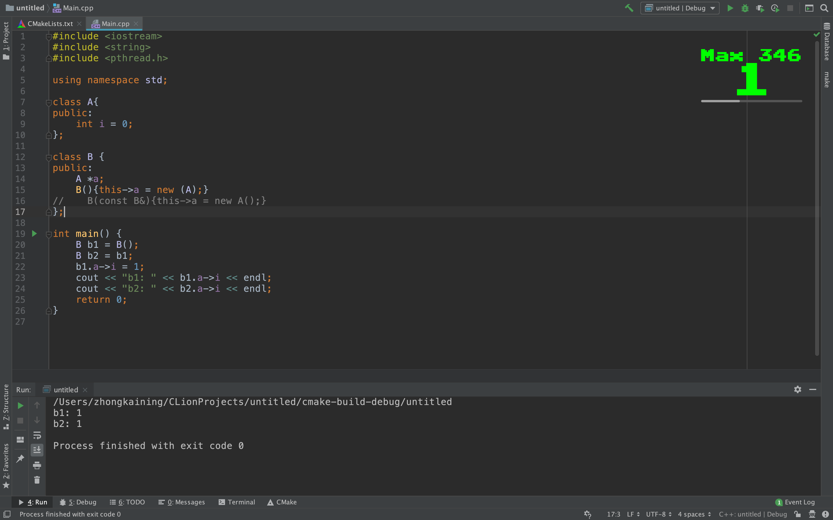Open the untitled | Debug configuration dropdown
This screenshot has height=520, width=833.
coord(680,8)
